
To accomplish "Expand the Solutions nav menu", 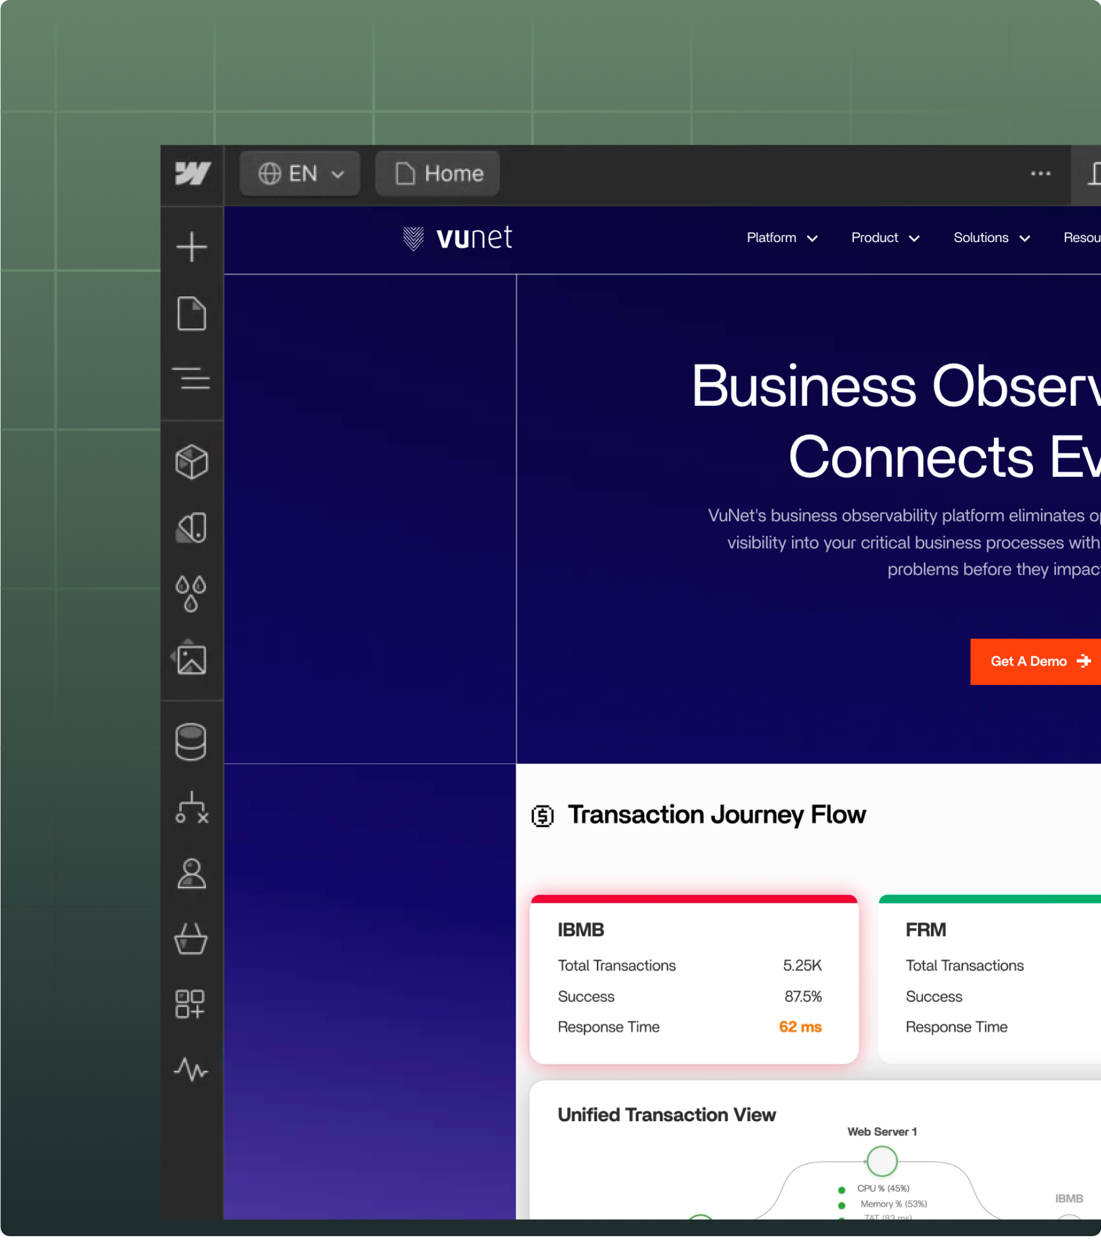I will [x=992, y=237].
